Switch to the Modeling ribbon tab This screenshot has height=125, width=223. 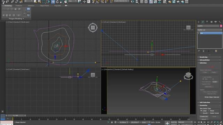click(x=8, y=6)
